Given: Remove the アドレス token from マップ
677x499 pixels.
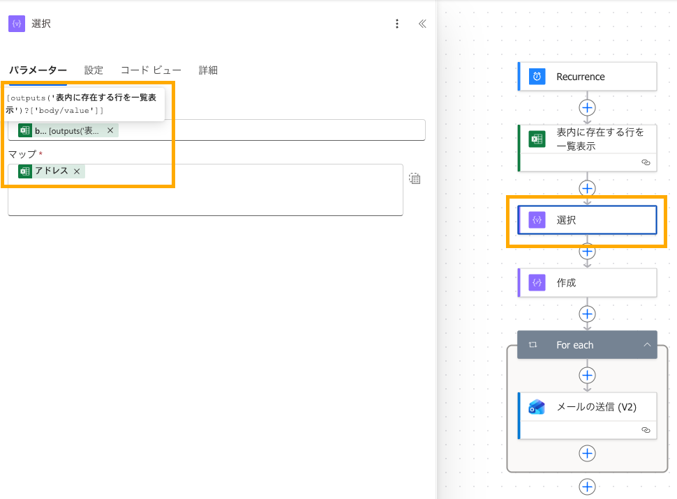Looking at the screenshot, I should click(77, 171).
